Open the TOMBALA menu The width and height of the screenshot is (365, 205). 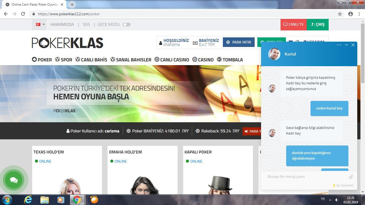pyautogui.click(x=230, y=60)
